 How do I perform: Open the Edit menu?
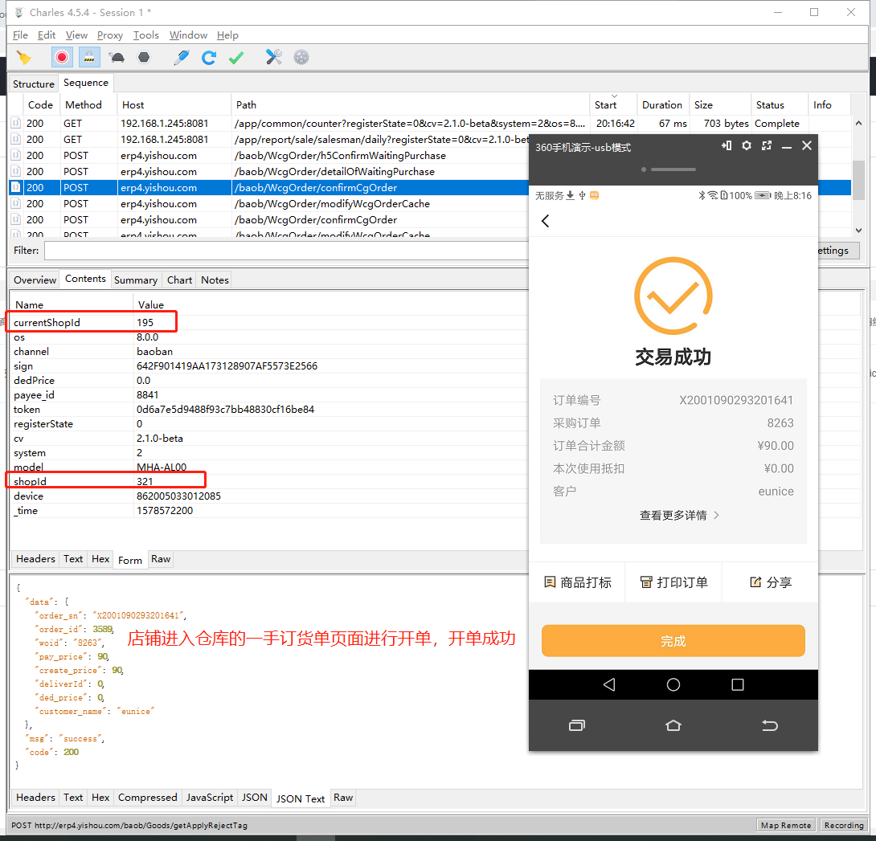coord(47,35)
